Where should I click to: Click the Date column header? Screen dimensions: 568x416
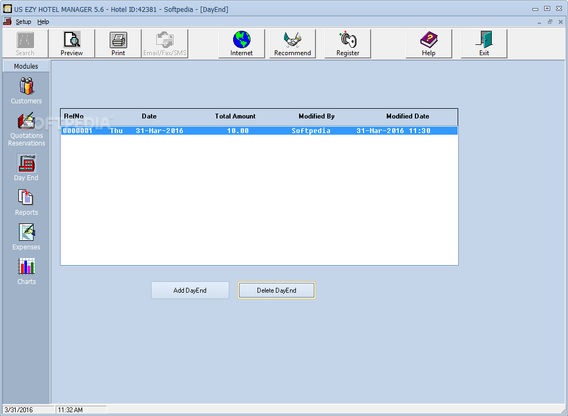(x=149, y=116)
